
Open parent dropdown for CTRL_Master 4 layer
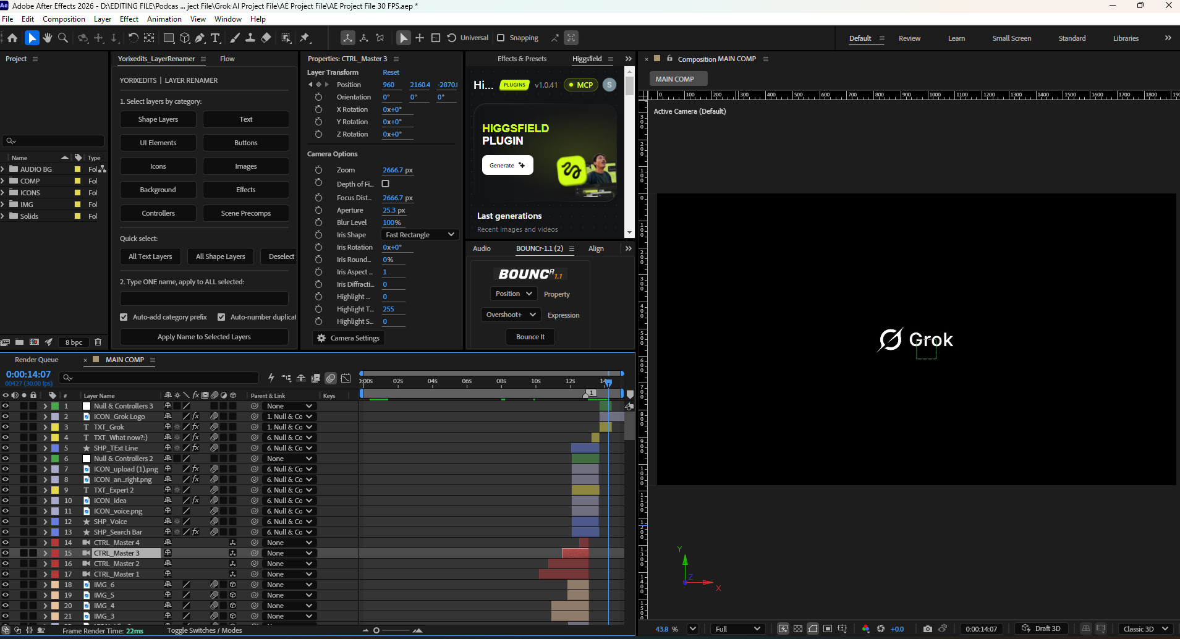pos(290,543)
